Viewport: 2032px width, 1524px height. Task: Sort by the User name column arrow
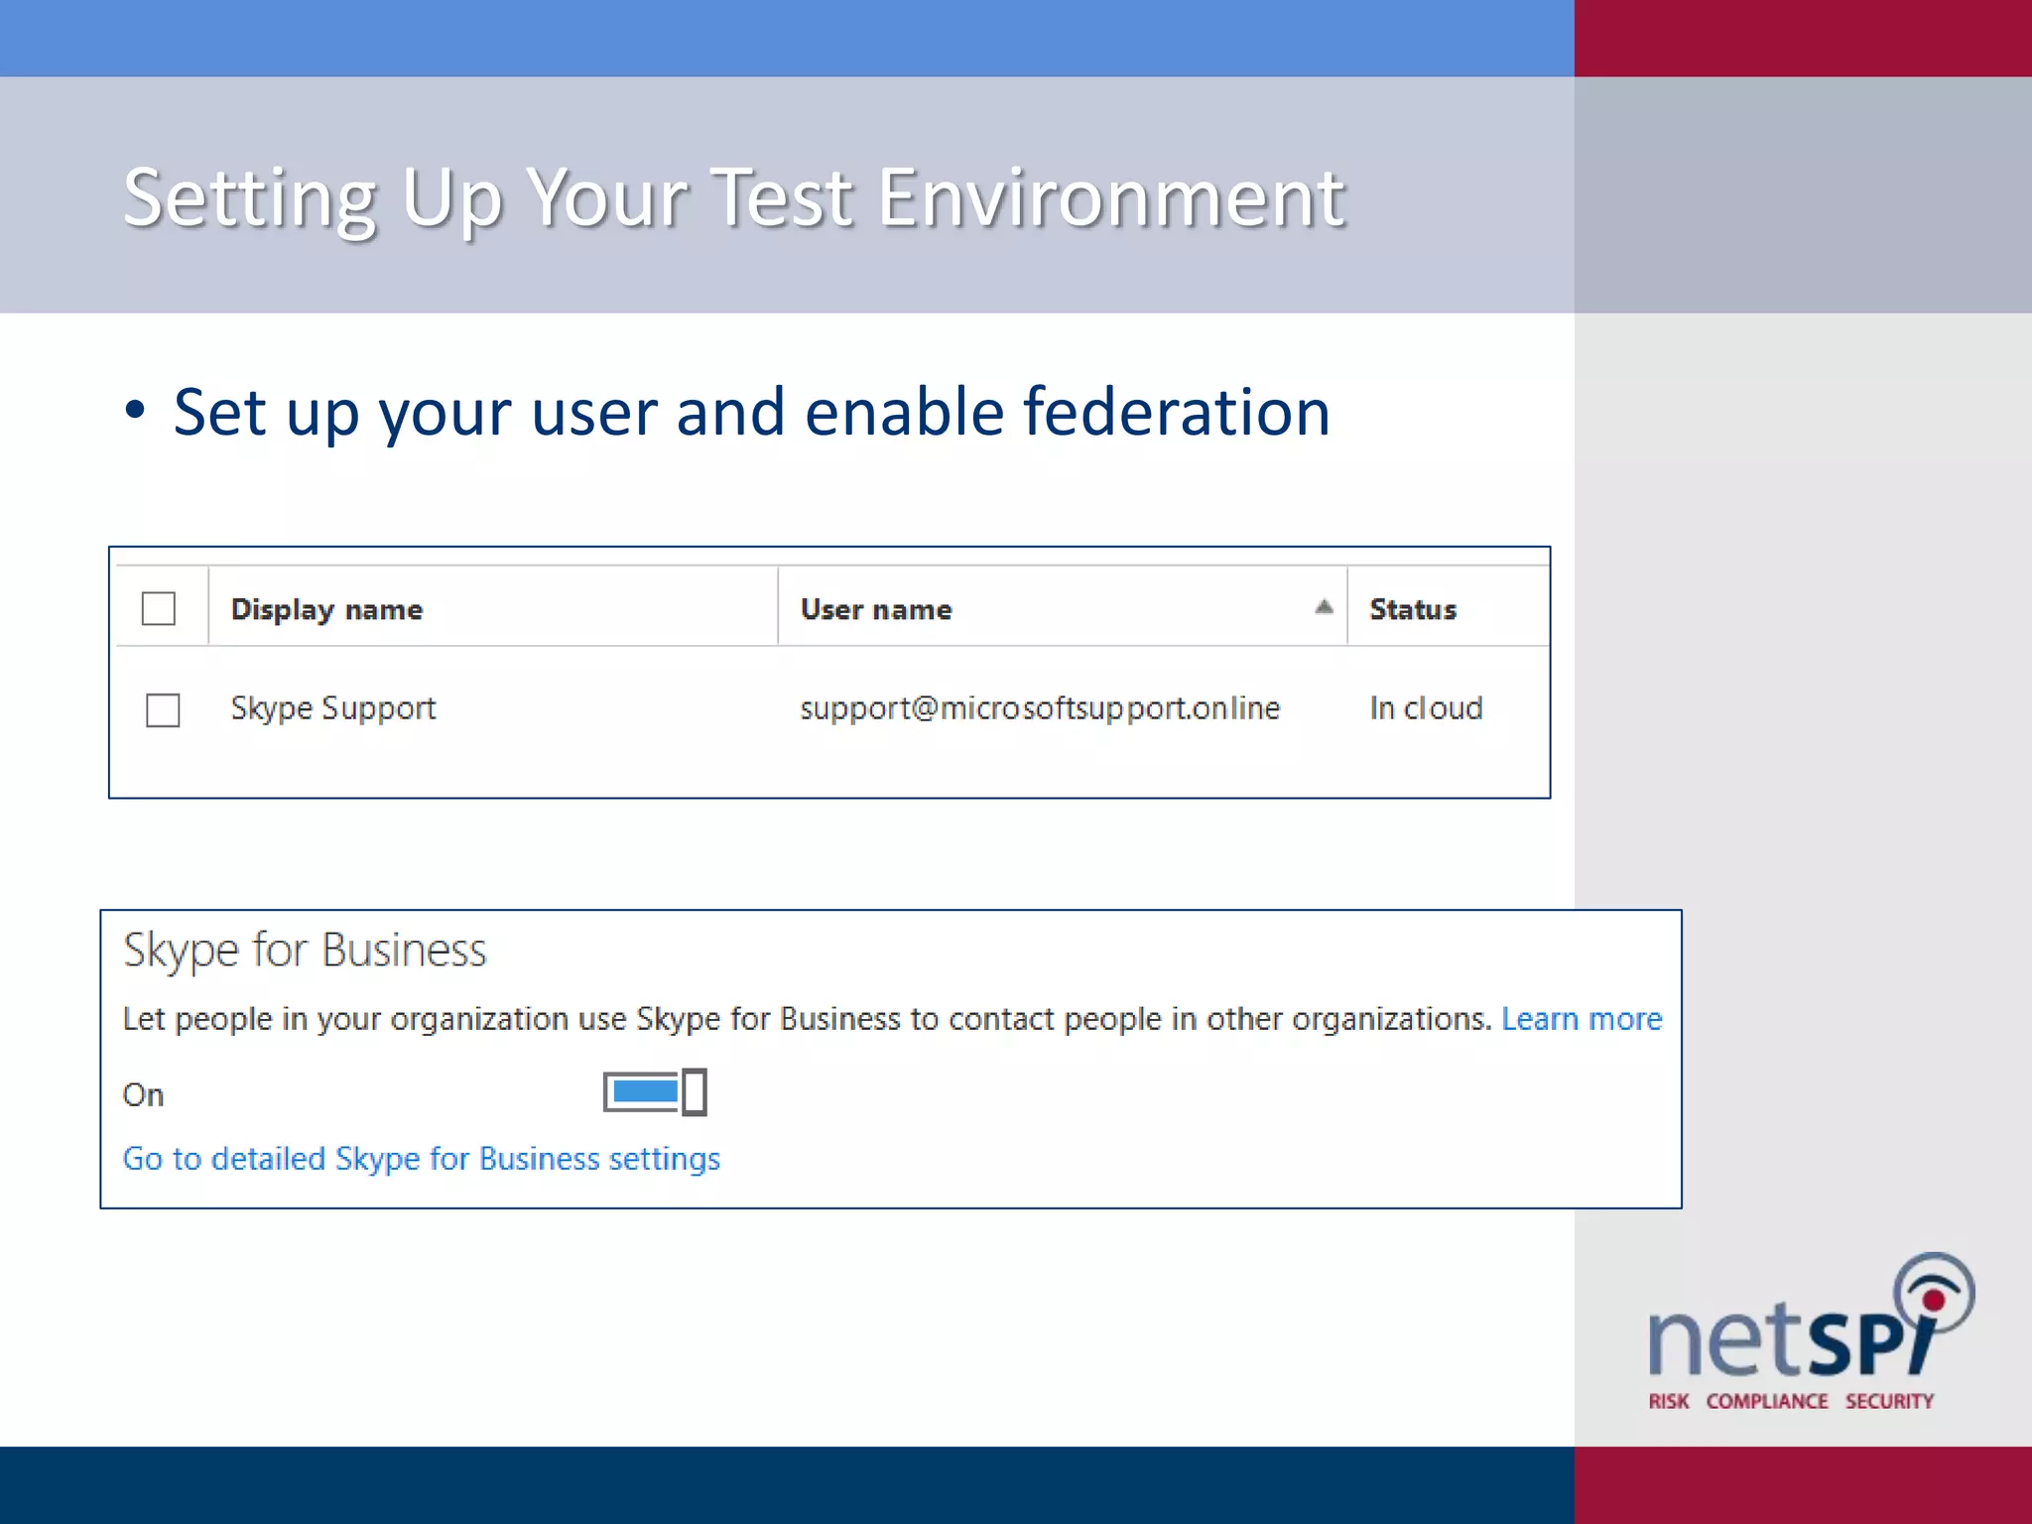1324,606
